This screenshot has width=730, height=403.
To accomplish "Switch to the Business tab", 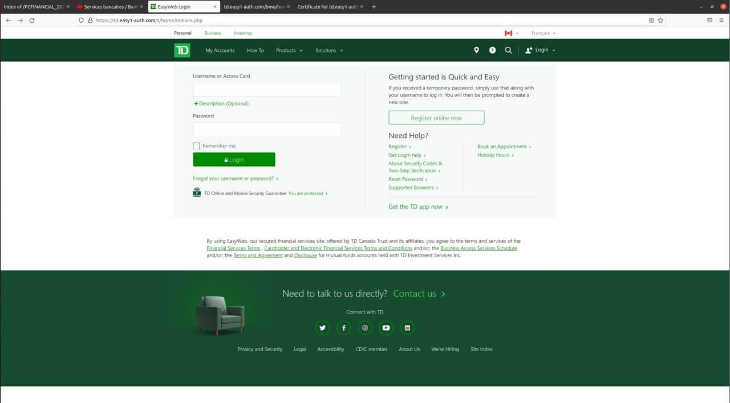I will [213, 33].
